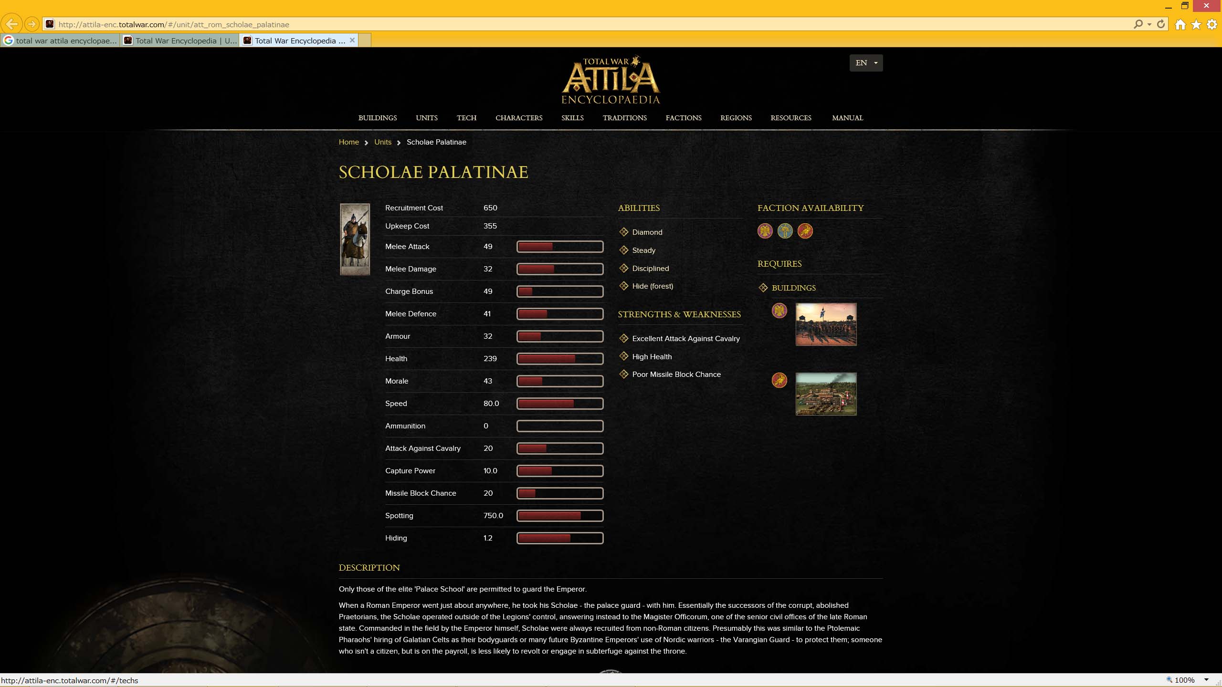Viewport: 1222px width, 687px height.
Task: Open the Factions menu
Action: [x=684, y=118]
